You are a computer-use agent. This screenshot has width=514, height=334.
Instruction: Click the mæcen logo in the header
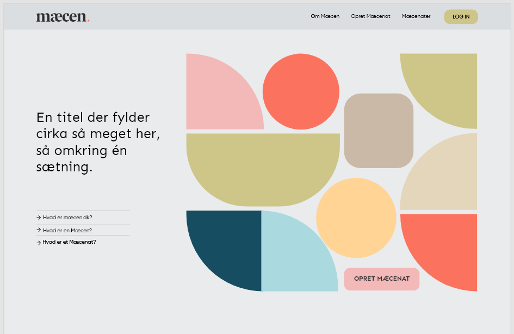(x=63, y=17)
